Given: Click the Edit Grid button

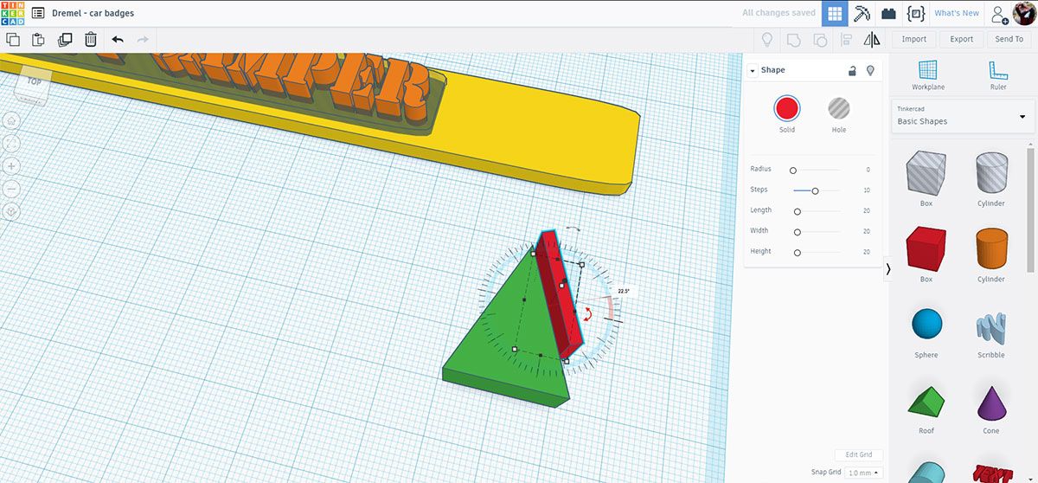Looking at the screenshot, I should [859, 454].
